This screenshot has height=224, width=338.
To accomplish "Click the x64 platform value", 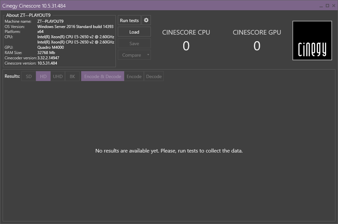I will (x=40, y=32).
